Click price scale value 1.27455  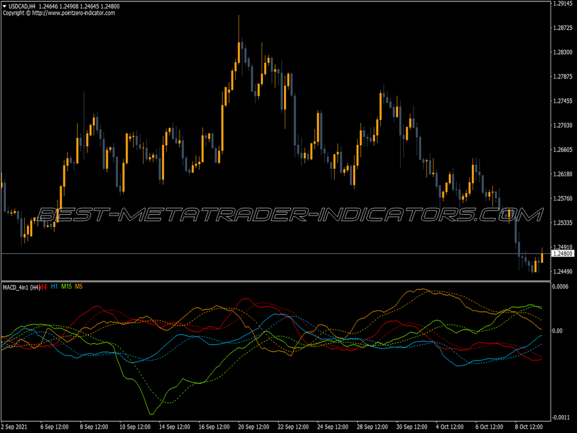click(563, 101)
